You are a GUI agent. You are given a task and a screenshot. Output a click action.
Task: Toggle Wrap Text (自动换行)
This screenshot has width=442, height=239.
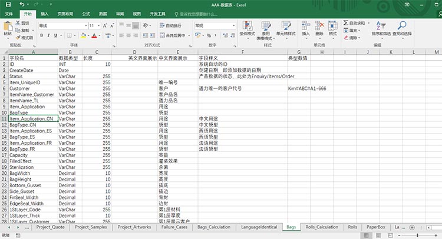[171, 26]
